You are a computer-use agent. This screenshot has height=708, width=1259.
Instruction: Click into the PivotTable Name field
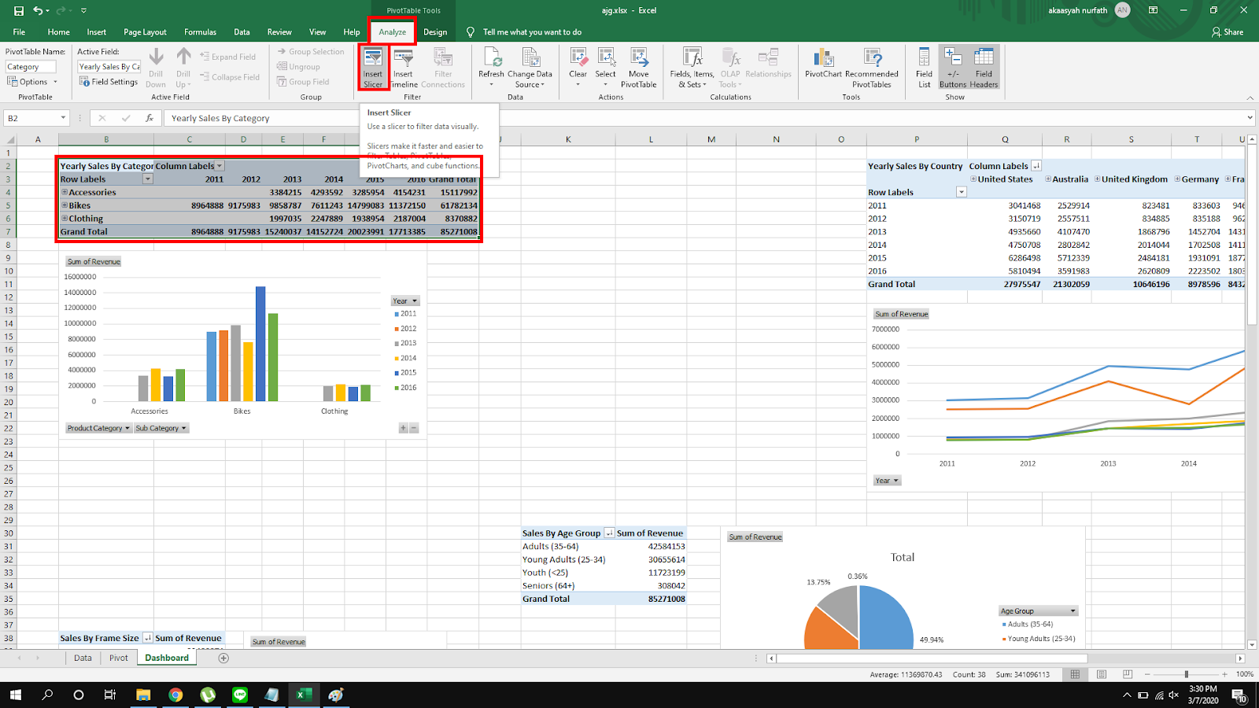point(31,67)
